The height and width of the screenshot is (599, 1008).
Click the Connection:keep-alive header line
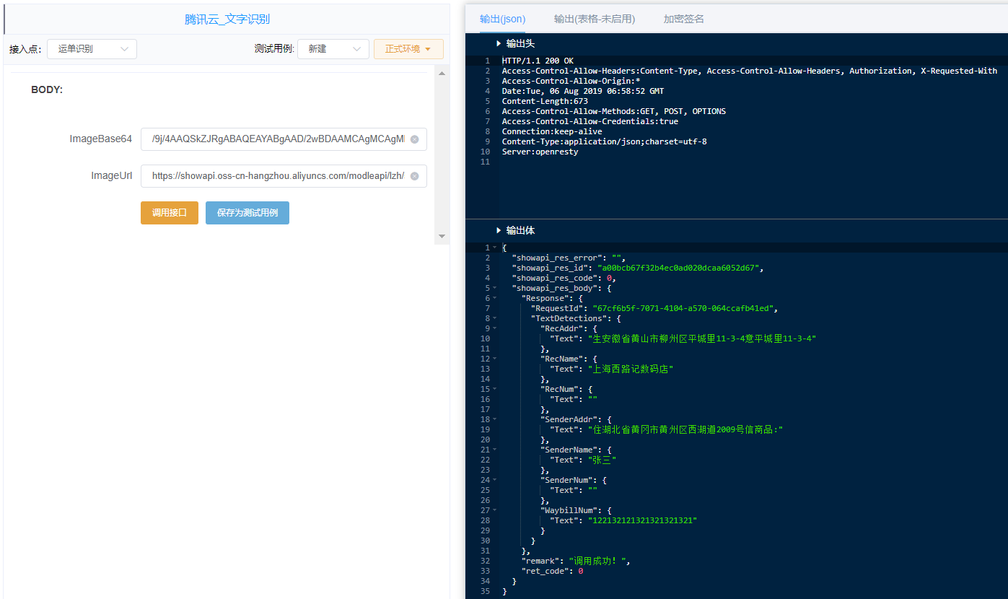[x=552, y=131]
